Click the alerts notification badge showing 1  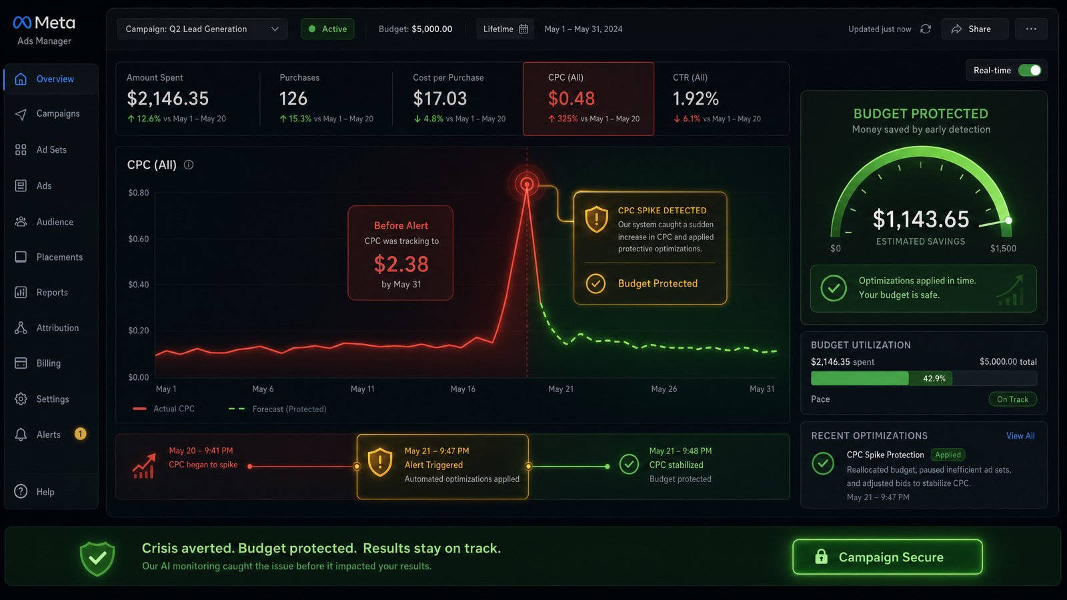point(80,434)
